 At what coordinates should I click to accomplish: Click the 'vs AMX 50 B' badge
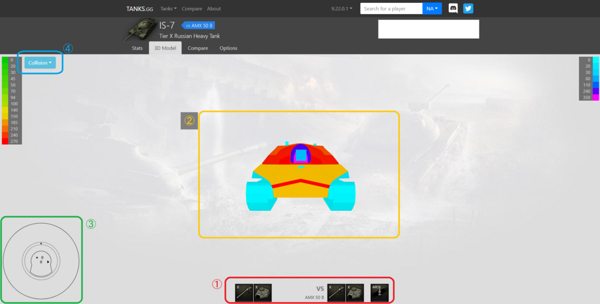[198, 26]
